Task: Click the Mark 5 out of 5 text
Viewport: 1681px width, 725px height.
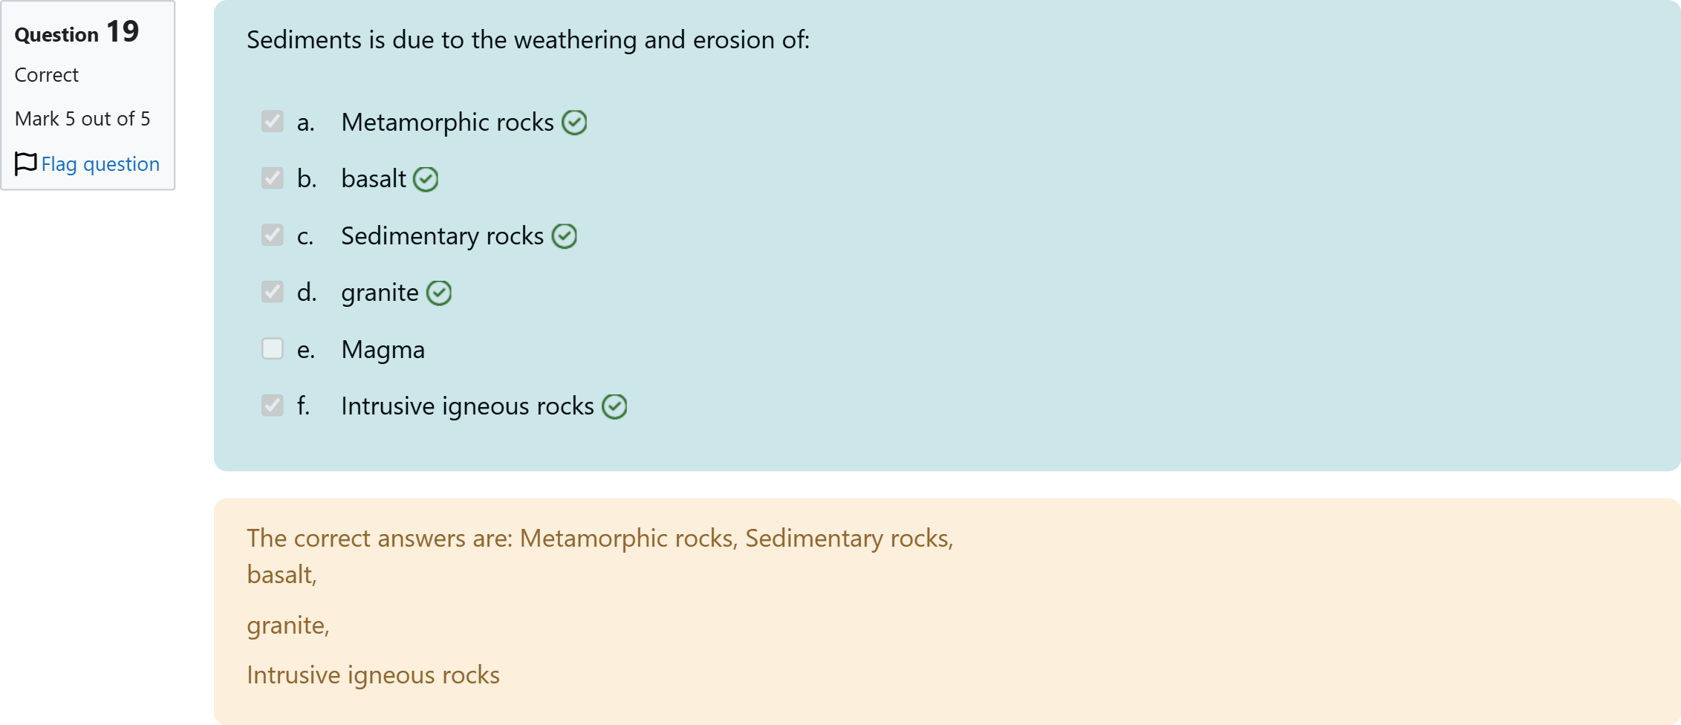Action: 82,119
